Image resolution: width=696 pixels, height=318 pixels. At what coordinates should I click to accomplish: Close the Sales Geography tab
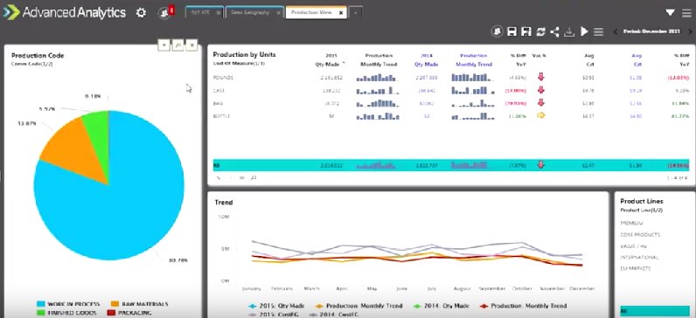tap(278, 13)
